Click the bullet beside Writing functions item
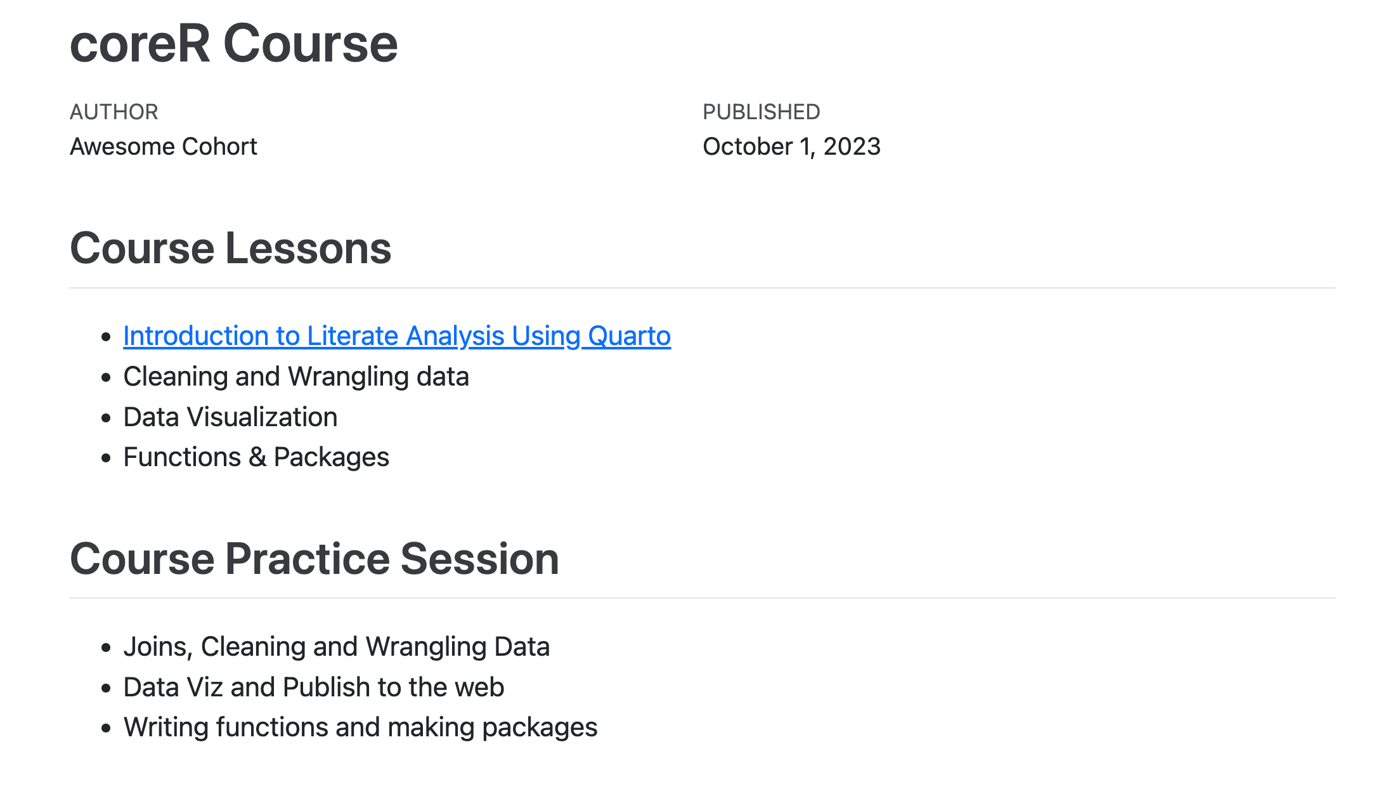Screen dimensions: 1381x794 pos(106,728)
